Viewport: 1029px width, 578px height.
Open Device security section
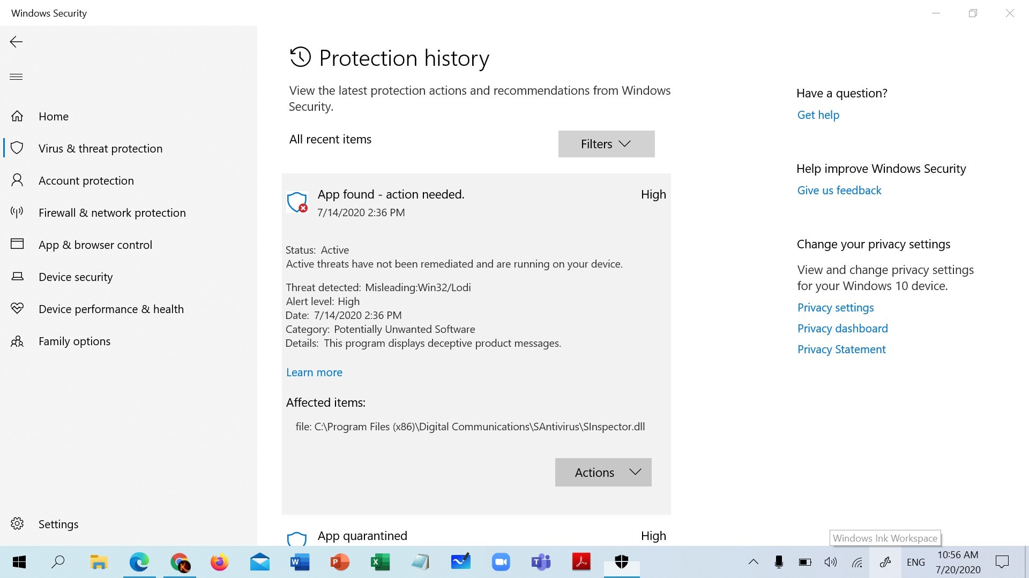76,277
